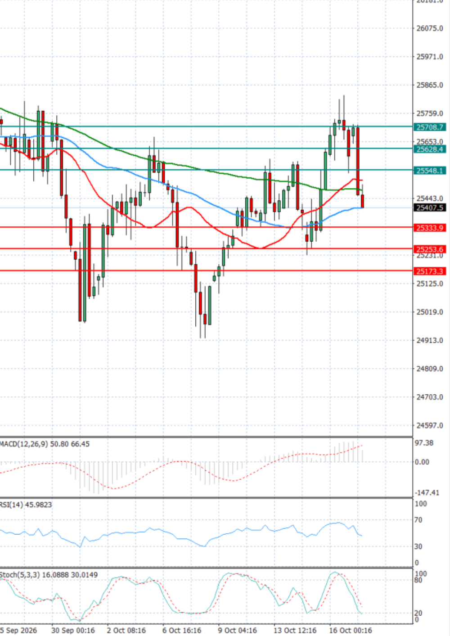The width and height of the screenshot is (450, 636).
Task: Click the 9 Oct 04:16 time axis label
Action: tap(238, 630)
